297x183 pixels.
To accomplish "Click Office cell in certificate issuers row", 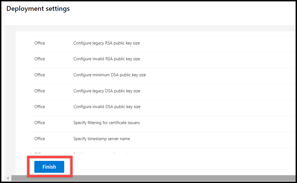I will pos(40,123).
